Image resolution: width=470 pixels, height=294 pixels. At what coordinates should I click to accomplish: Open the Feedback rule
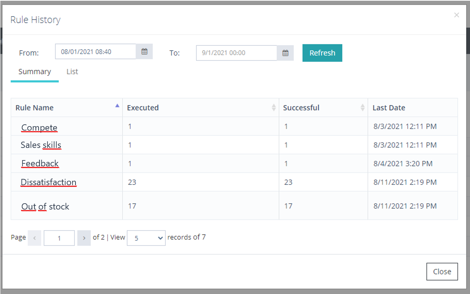[40, 163]
